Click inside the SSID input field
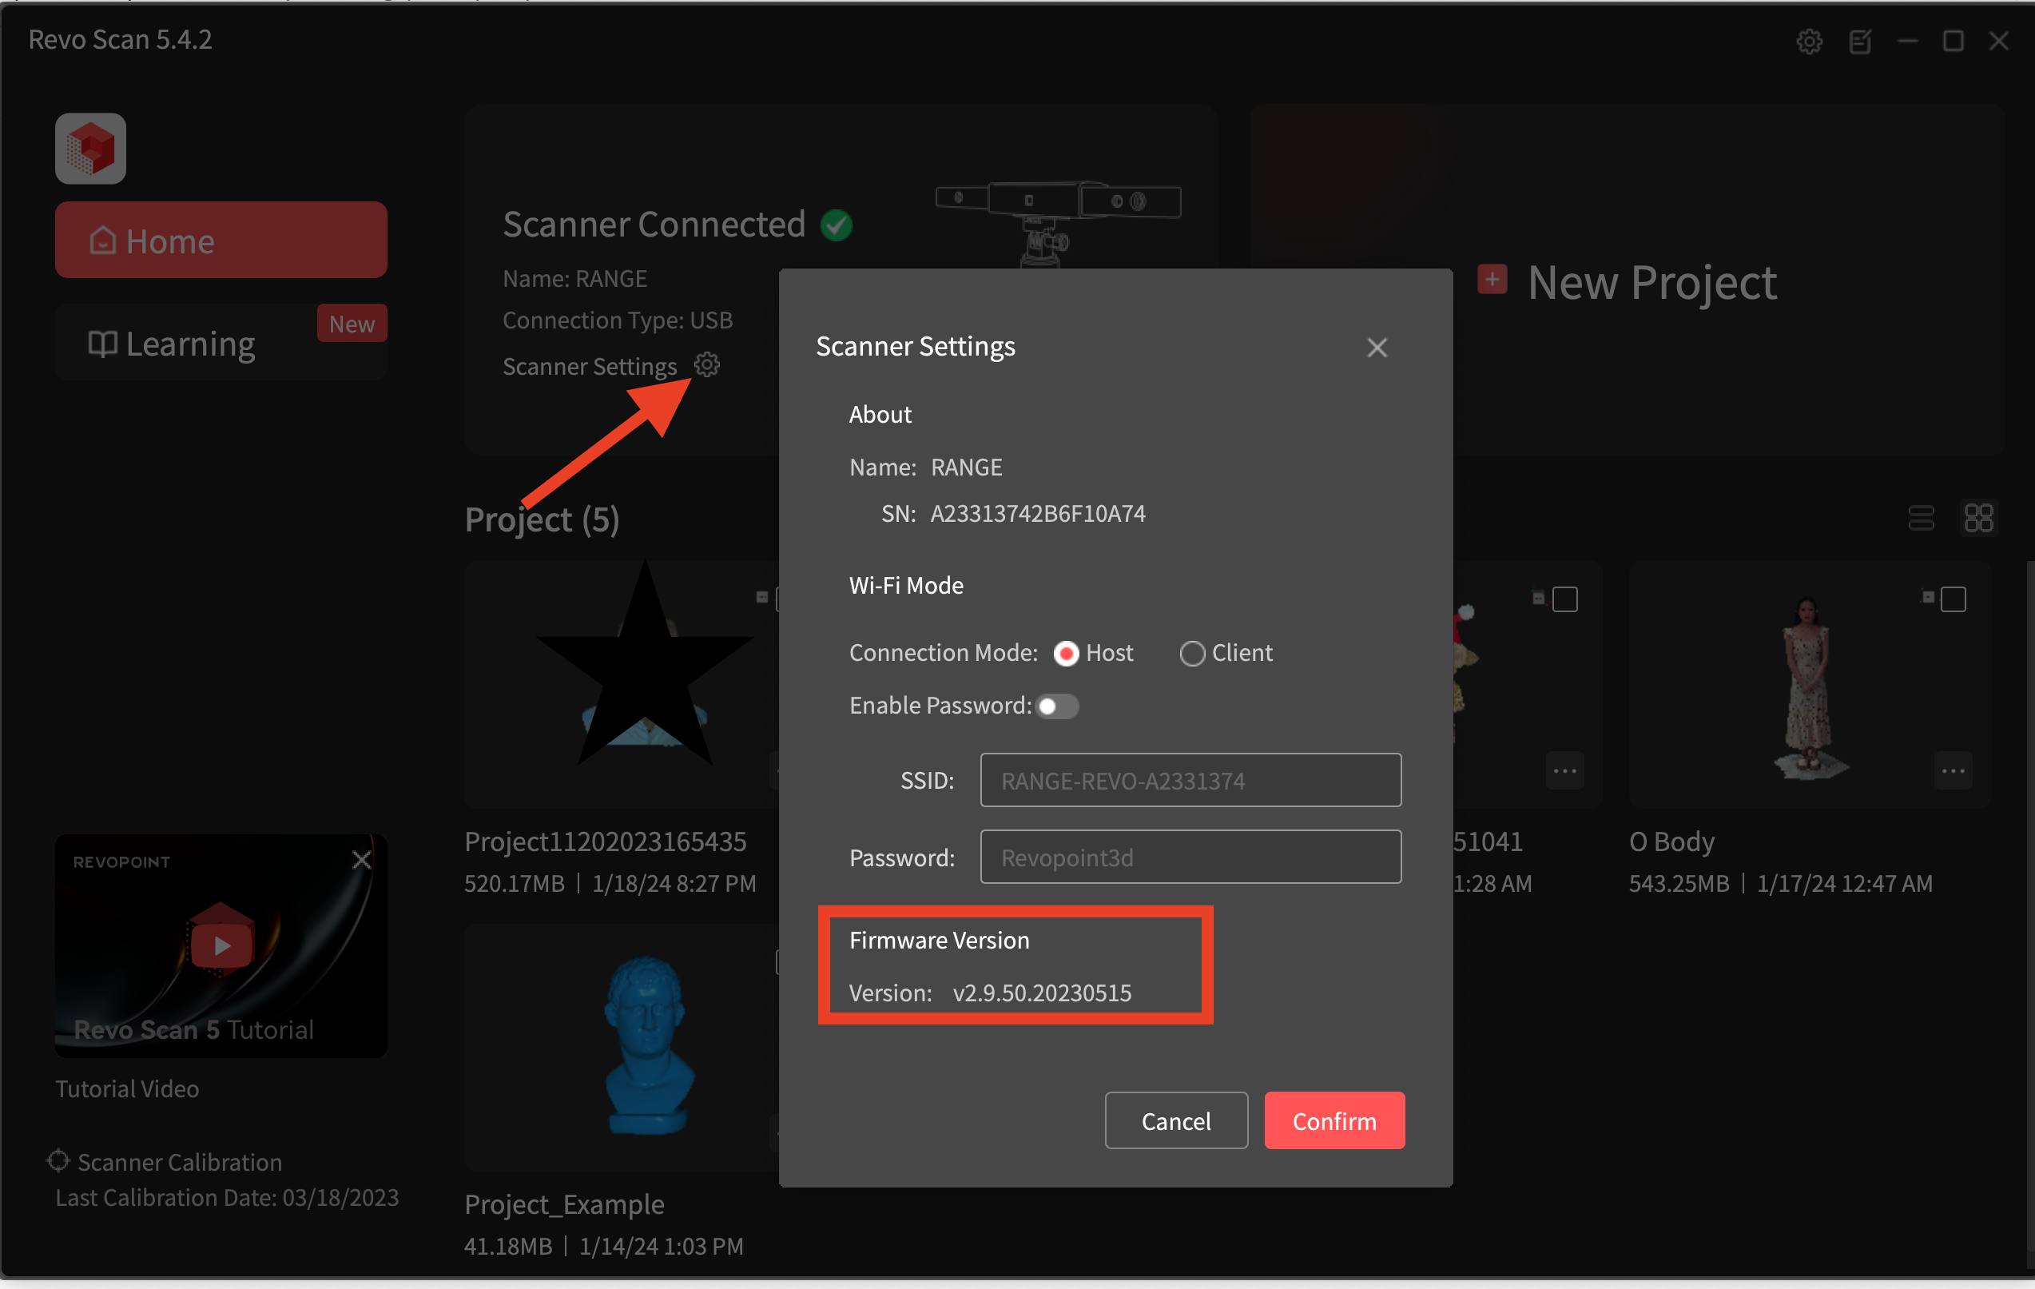 (1189, 779)
